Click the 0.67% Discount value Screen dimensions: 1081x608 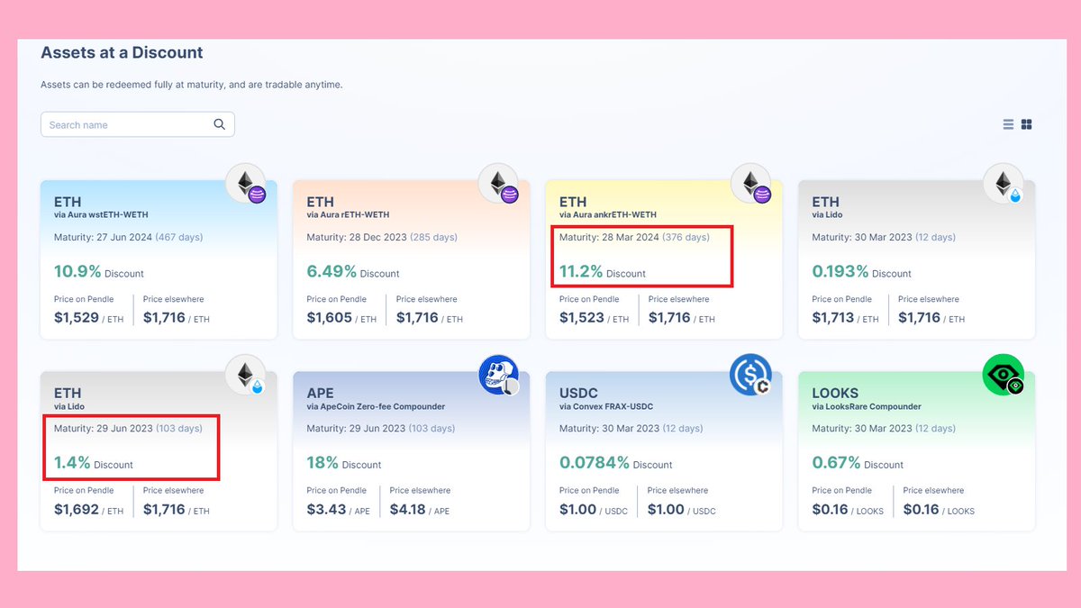click(x=857, y=464)
